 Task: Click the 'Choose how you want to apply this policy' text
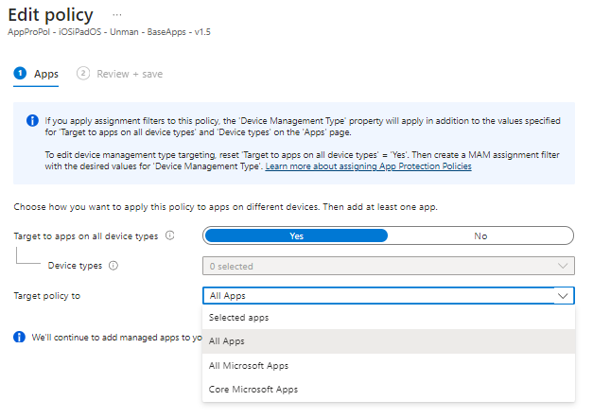click(225, 207)
